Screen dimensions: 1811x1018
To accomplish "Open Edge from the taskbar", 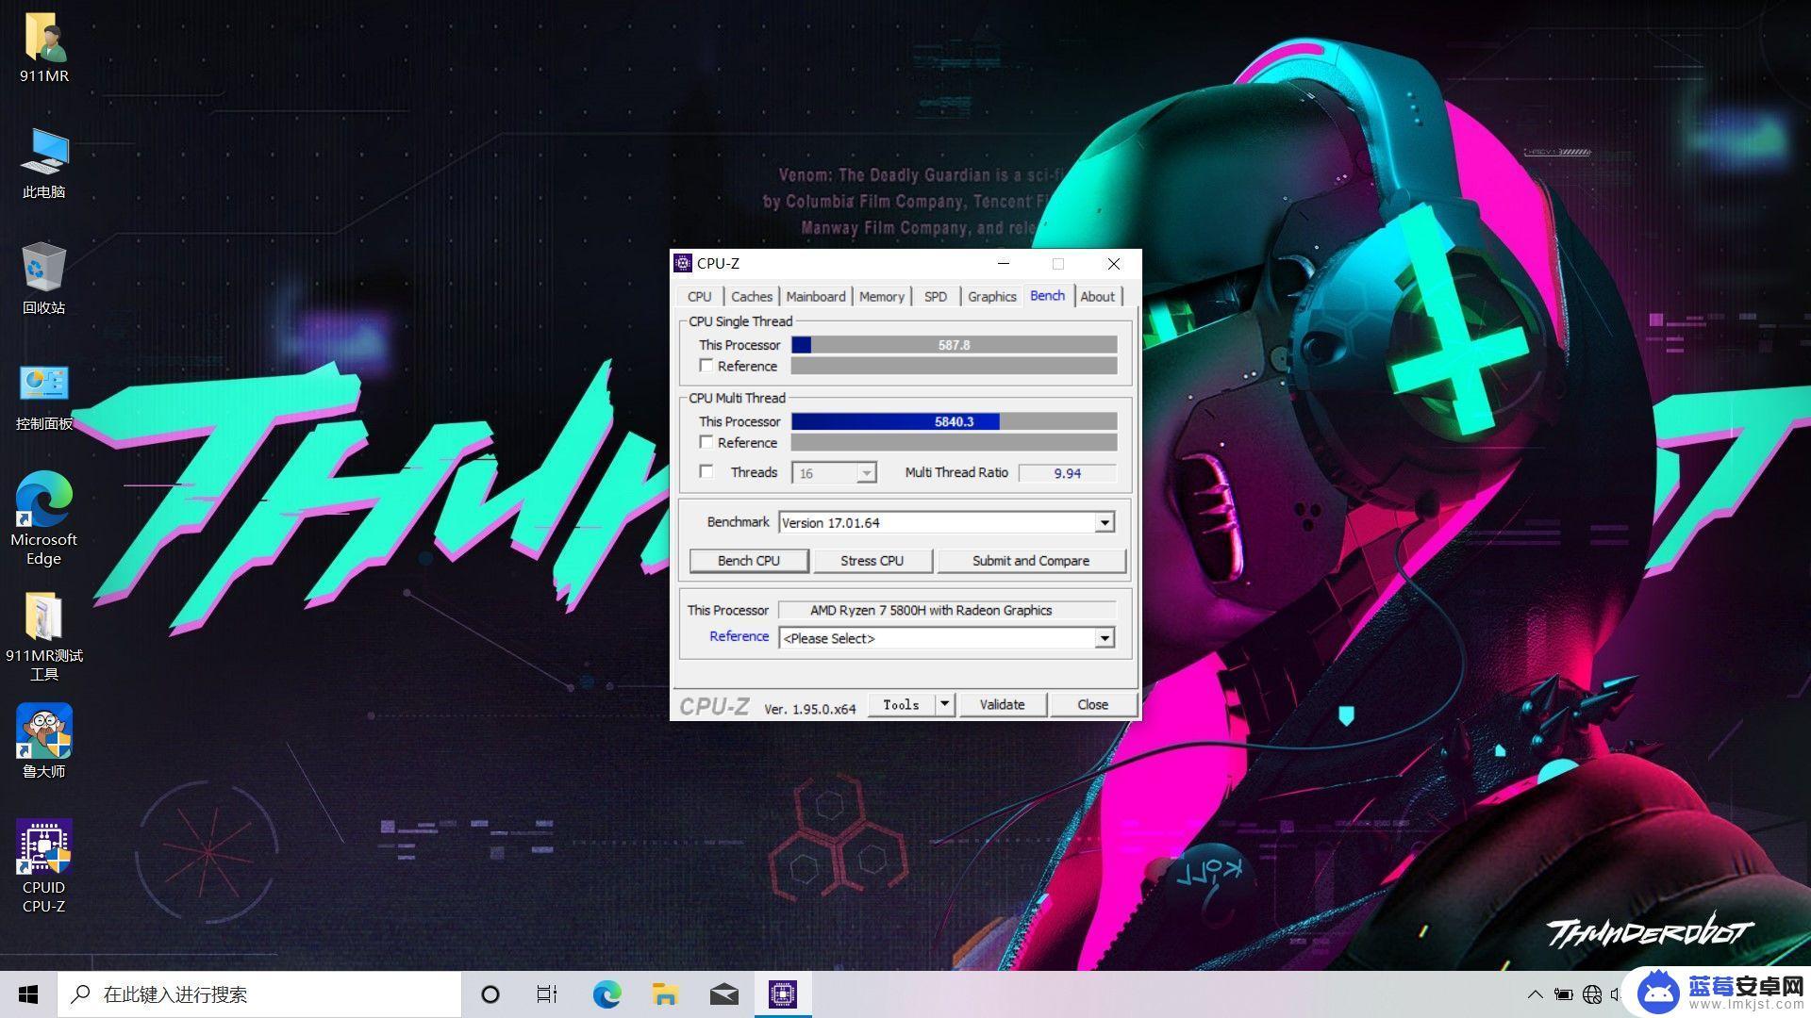I will (606, 994).
